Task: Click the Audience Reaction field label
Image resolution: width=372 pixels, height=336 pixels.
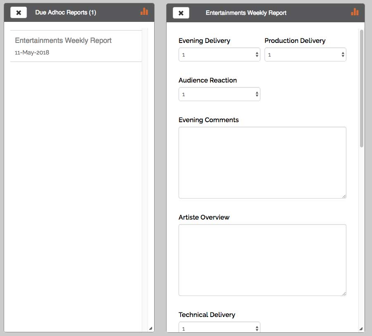Action: 207,80
